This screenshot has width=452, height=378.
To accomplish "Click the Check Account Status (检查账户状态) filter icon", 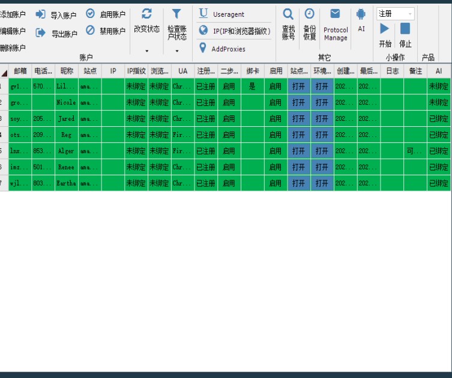I will [x=176, y=14].
